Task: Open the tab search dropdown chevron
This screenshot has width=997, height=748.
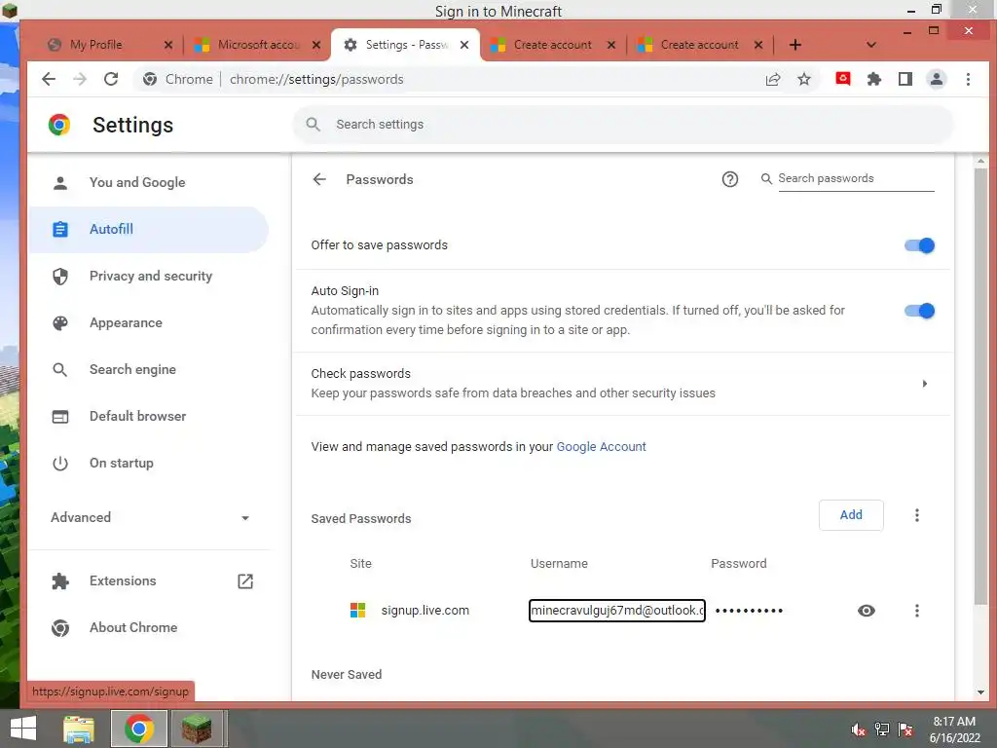Action: [871, 45]
